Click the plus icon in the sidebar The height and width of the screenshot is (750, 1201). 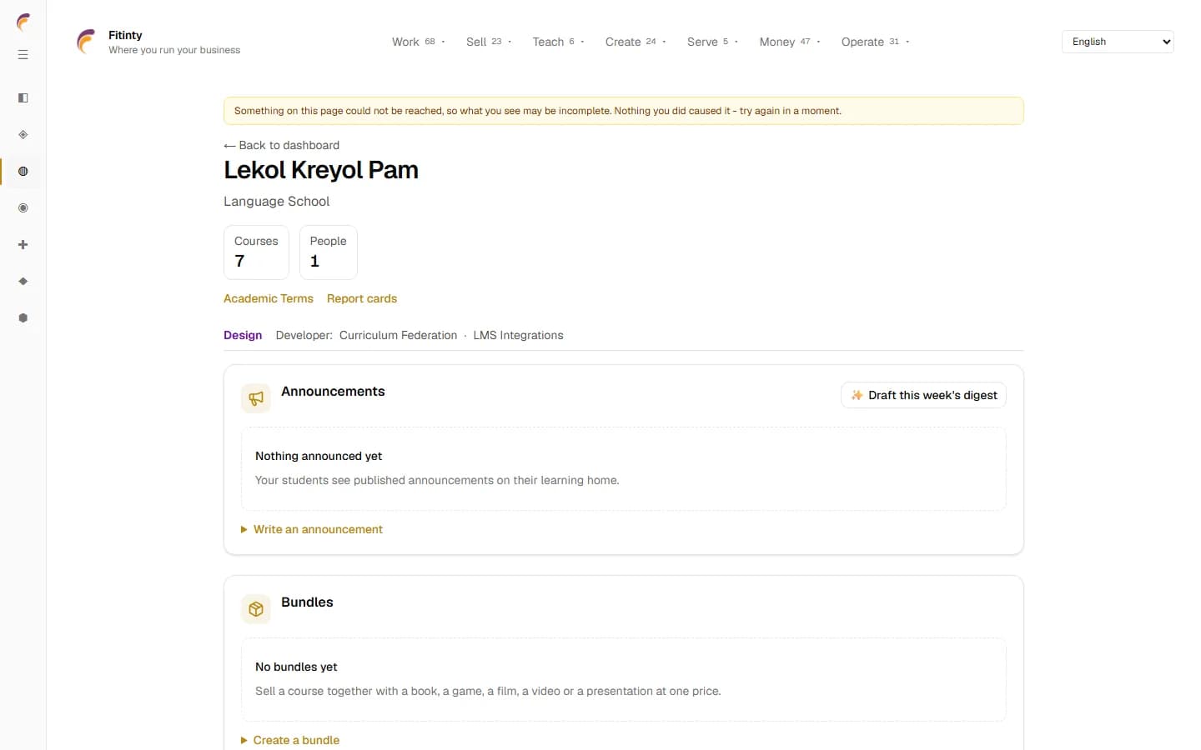[23, 245]
